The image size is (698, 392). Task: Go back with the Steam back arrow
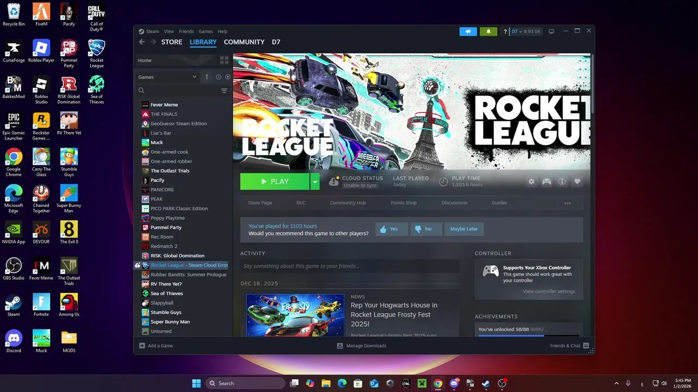pyautogui.click(x=142, y=42)
